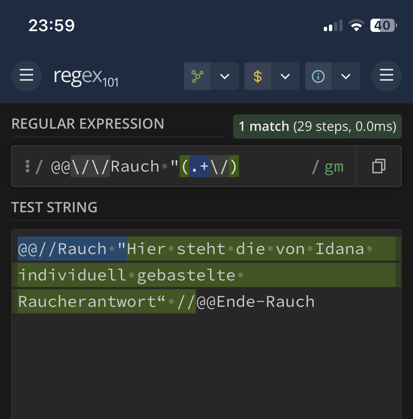
Task: Click the capture group (.+\/) in regex
Action: point(209,166)
